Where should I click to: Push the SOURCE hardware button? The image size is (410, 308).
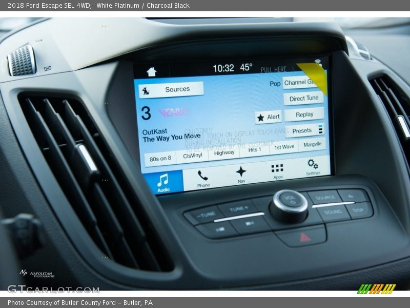325,198
